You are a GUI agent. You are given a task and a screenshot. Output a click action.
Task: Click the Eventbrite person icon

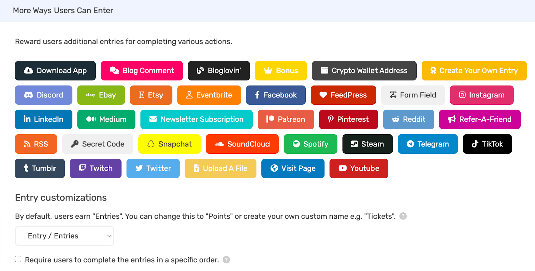coord(189,95)
